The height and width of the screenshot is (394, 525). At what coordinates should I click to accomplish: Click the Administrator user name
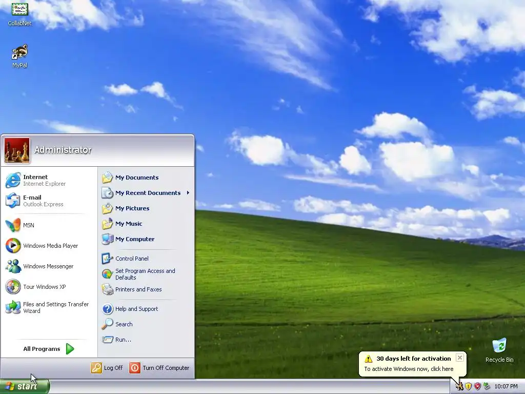[x=63, y=150]
